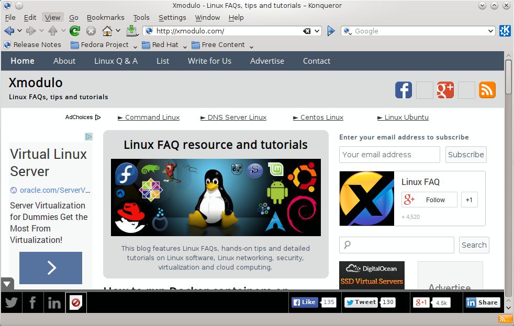Click the blue Go arrow button
514x326 pixels.
click(331, 31)
